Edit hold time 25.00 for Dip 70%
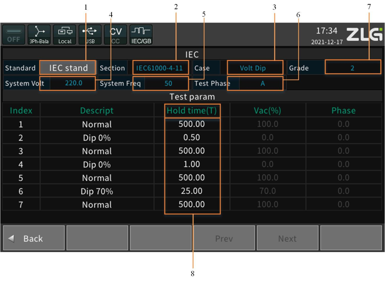This screenshot has width=385, height=282. pos(192,191)
